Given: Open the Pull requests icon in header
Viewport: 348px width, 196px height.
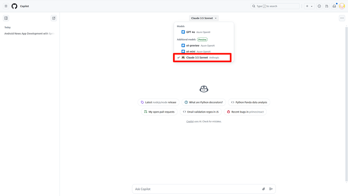Looking at the screenshot, I should click(327, 6).
